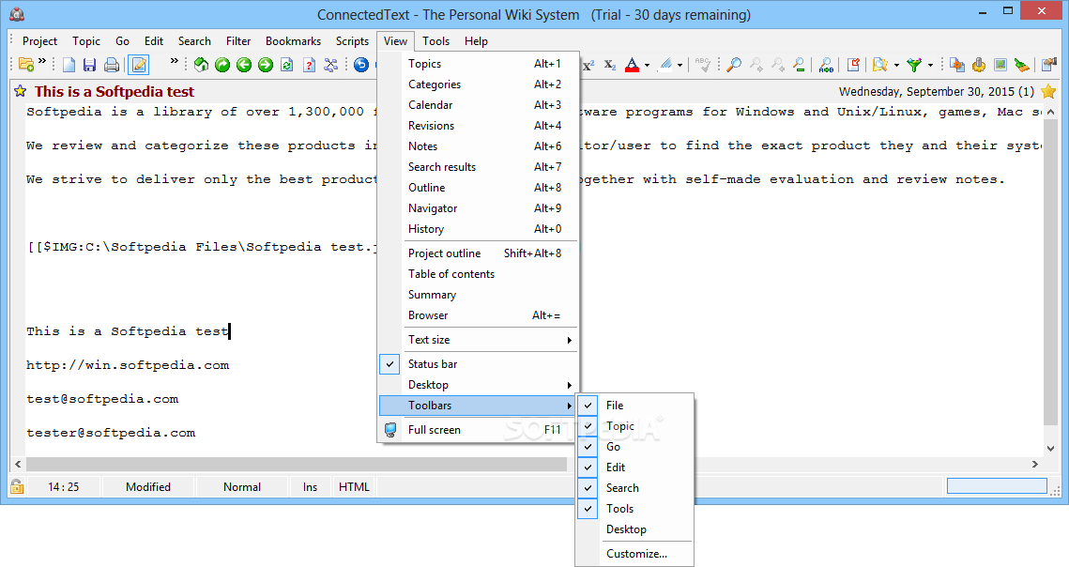Click the green curved jump arrow icon
1069x567 pixels.
(x=222, y=65)
